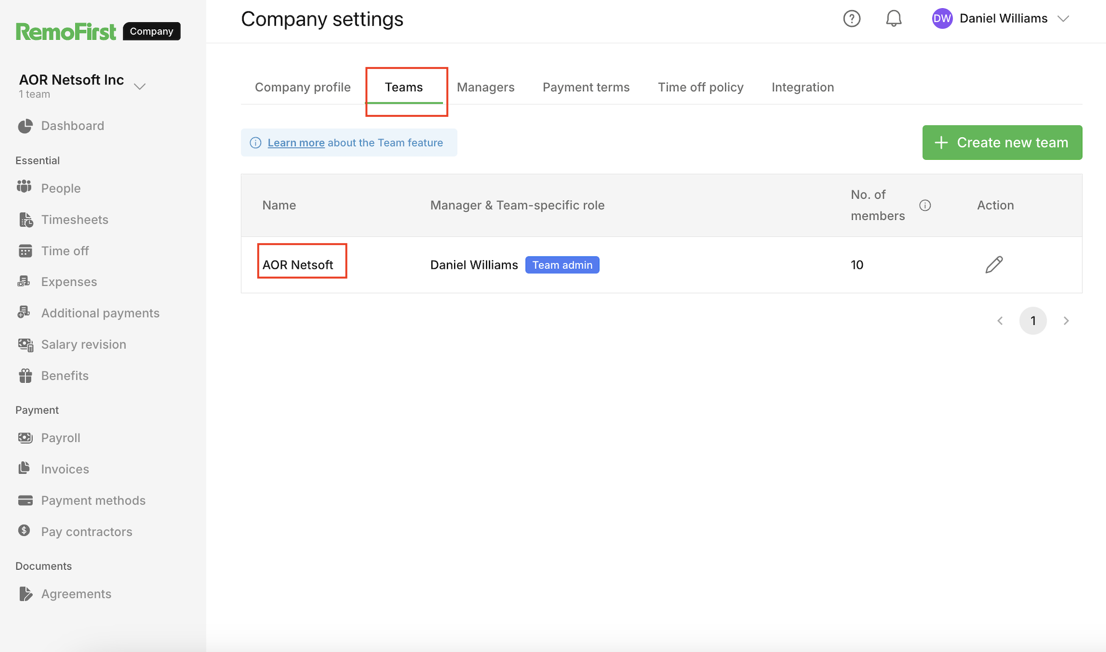Image resolution: width=1106 pixels, height=652 pixels.
Task: Open the Time off policy tab
Action: tap(700, 87)
